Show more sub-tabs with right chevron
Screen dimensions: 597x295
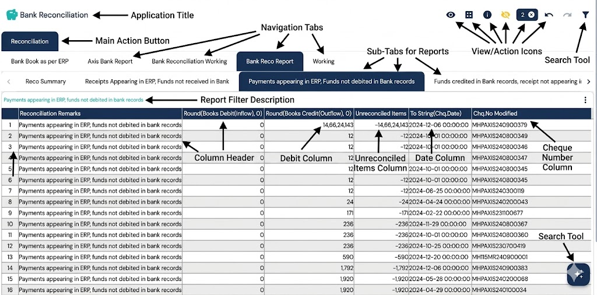(589, 81)
